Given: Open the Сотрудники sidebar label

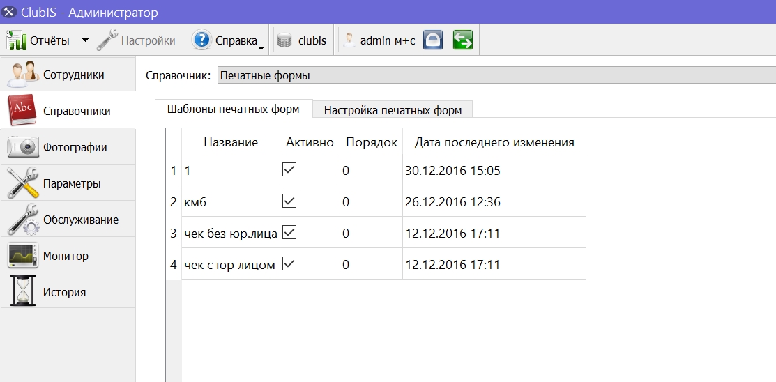Looking at the screenshot, I should [74, 75].
